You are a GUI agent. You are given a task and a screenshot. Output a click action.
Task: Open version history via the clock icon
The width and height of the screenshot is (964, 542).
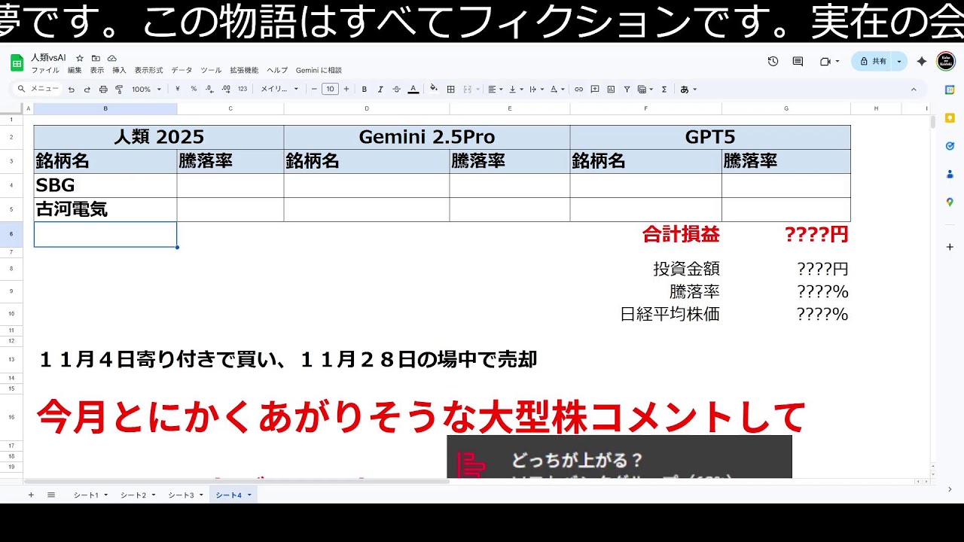773,61
